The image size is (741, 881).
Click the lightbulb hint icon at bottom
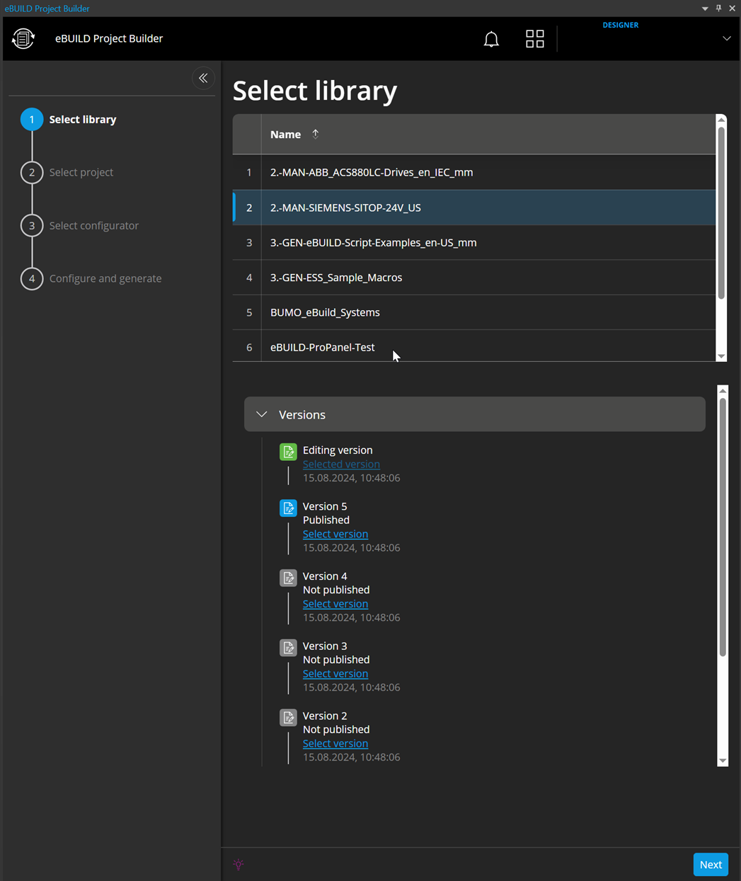click(239, 864)
